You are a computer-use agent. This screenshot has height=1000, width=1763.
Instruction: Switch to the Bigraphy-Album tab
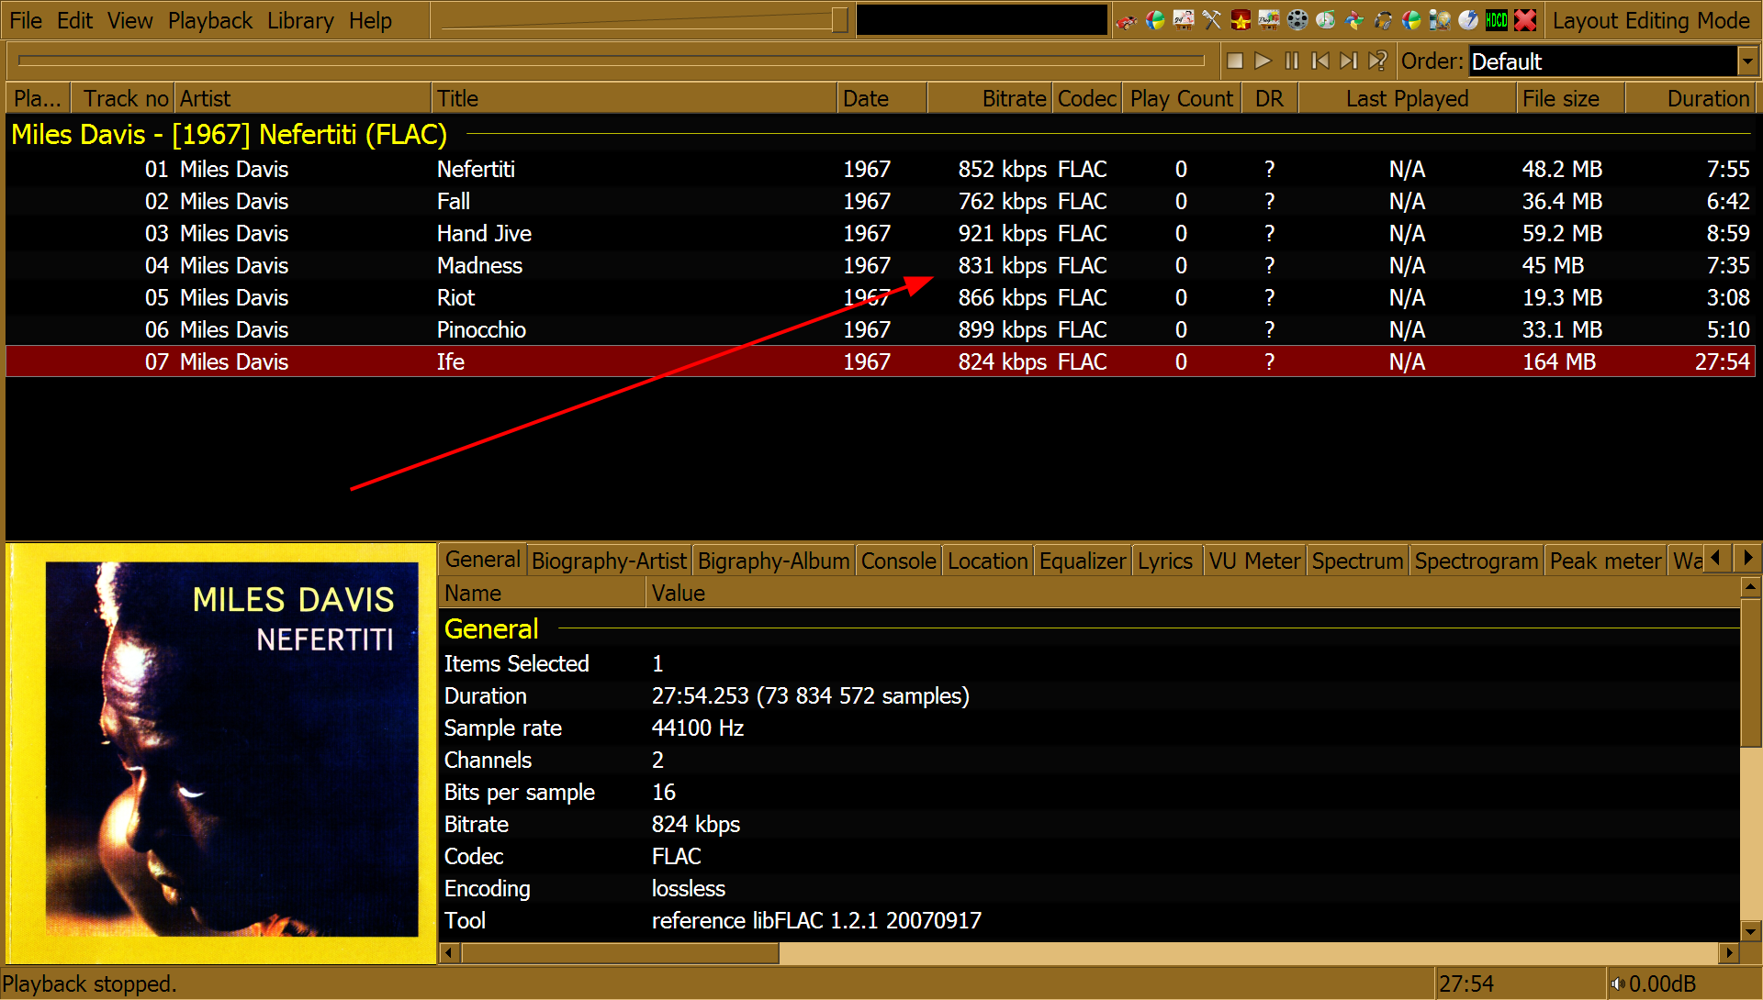coord(773,561)
